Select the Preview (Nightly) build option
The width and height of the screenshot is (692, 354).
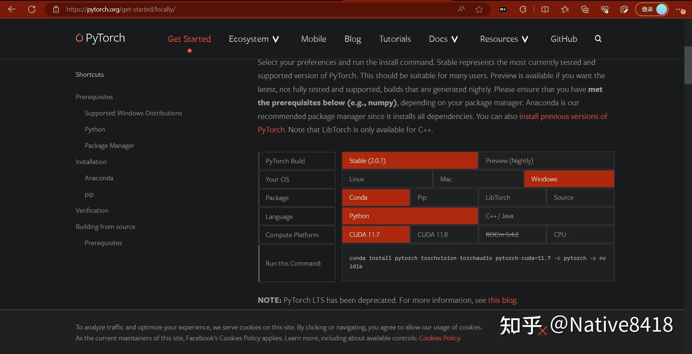[x=547, y=161]
